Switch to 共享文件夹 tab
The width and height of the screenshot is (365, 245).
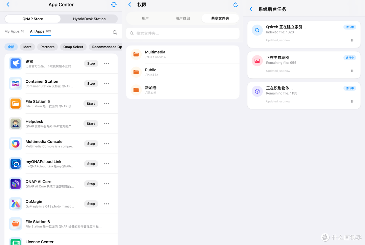(x=220, y=18)
